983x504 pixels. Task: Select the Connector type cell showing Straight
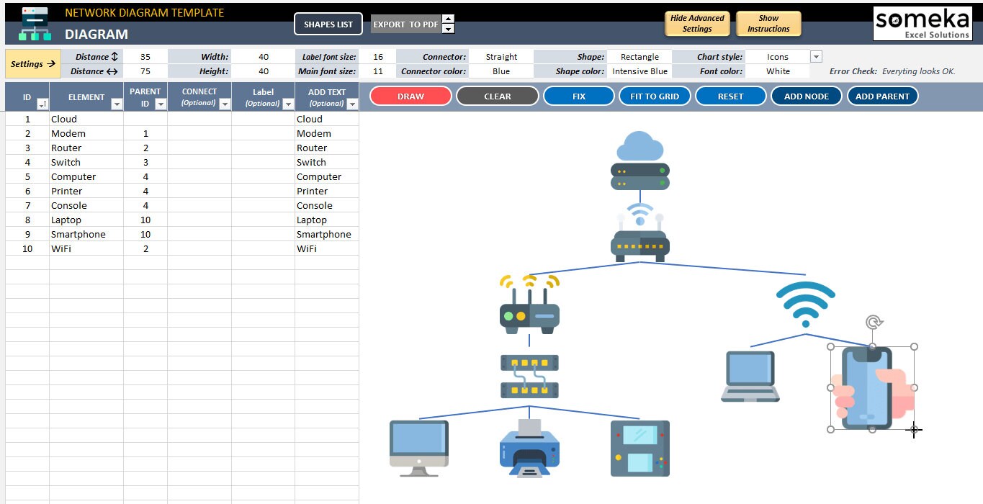[501, 57]
